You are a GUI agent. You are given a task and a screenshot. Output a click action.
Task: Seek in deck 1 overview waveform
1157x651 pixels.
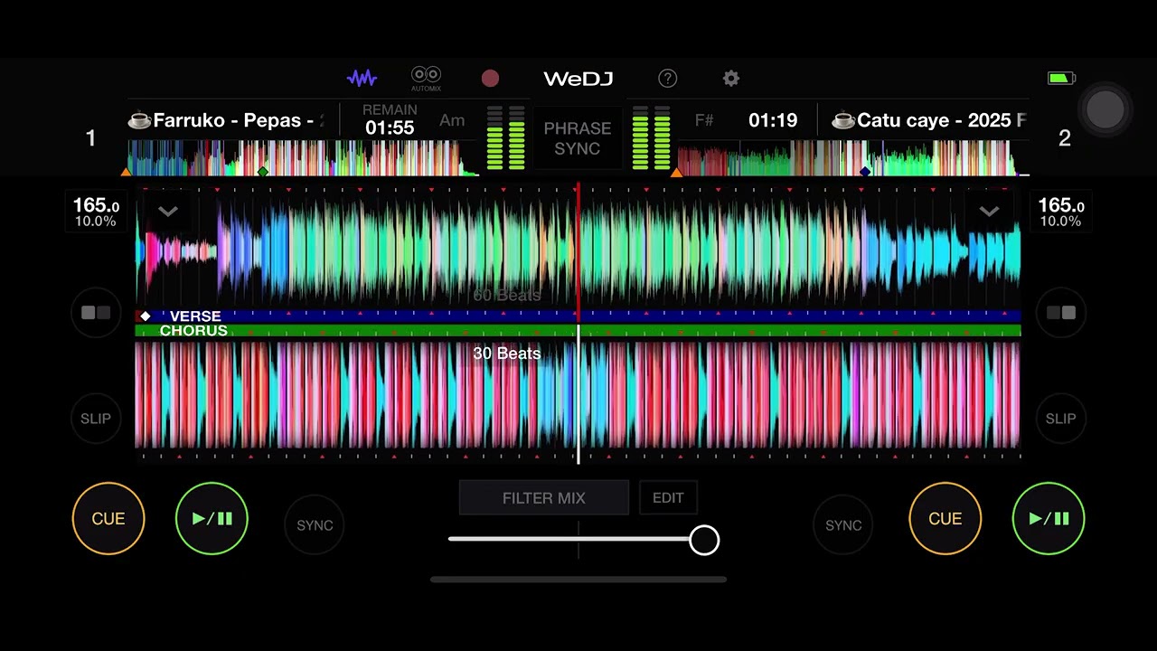304,158
